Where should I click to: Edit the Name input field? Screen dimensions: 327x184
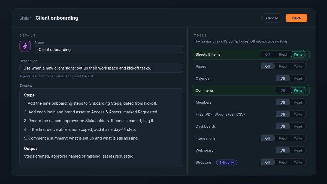pyautogui.click(x=109, y=50)
